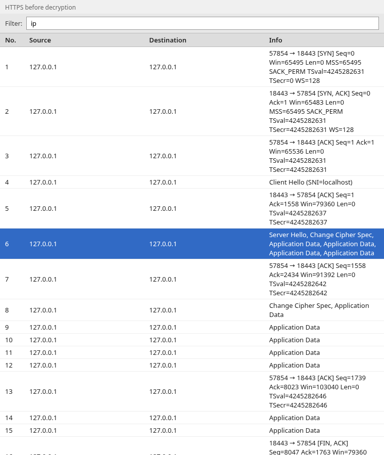This screenshot has width=384, height=455.
Task: Select the highlighted Server Hello packet info
Action: 322,244
